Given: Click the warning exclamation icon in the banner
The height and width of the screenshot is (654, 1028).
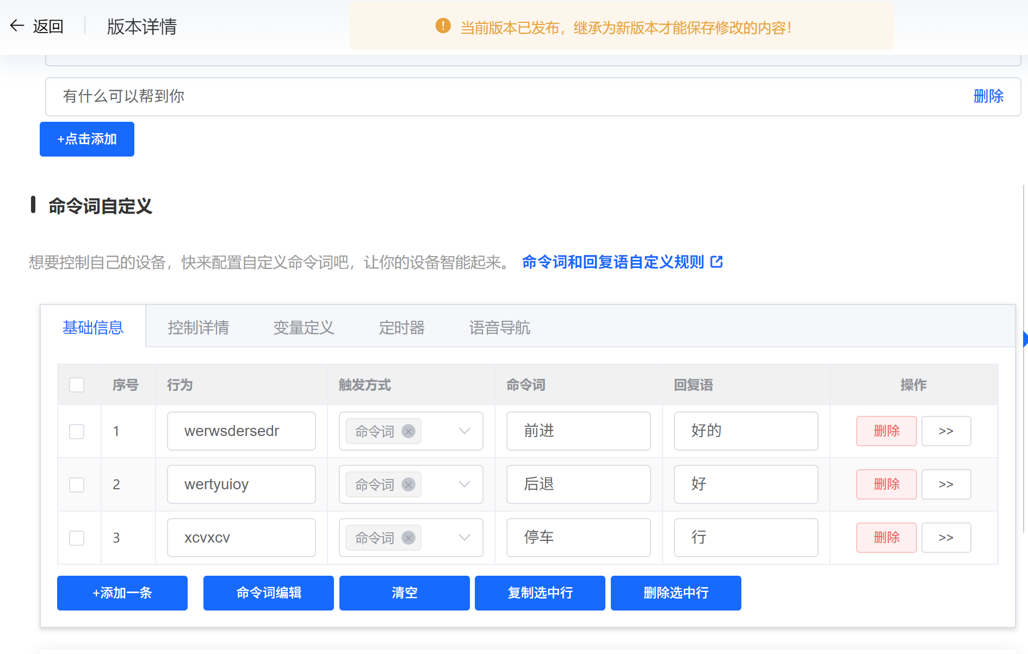Looking at the screenshot, I should [442, 25].
